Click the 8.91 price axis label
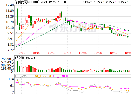 [10, 39]
